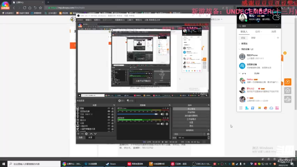
Task: Toggle lock on 豆豆钻石牌 source
Action: tap(112, 111)
